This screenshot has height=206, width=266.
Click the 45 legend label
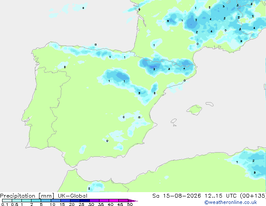(x=120, y=204)
